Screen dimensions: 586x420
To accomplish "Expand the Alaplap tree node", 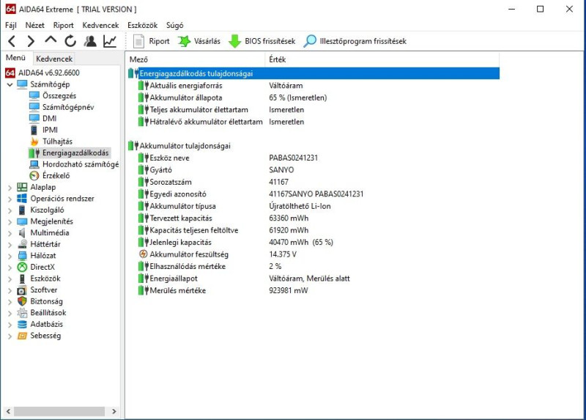I will click(10, 188).
